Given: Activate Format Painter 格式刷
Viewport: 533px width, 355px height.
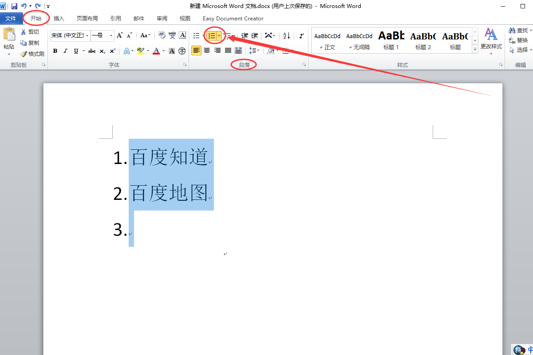Looking at the screenshot, I should [x=32, y=54].
